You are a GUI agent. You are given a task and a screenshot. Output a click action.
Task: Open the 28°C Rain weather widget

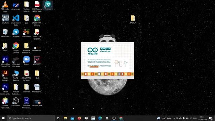[x=164, y=118]
